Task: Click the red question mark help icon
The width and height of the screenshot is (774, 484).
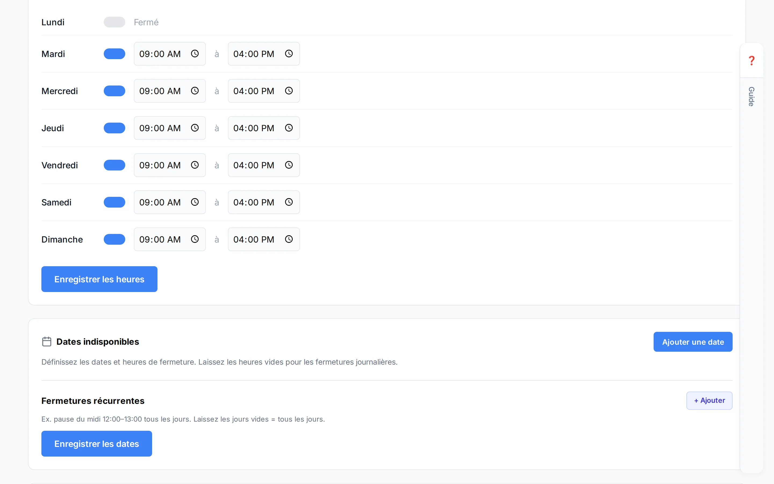Action: pos(752,60)
